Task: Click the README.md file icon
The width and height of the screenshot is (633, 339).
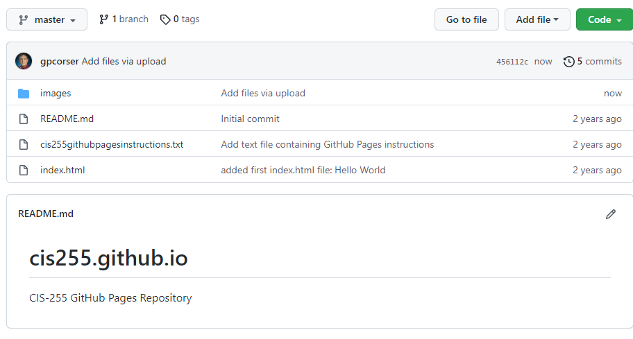Action: click(24, 119)
